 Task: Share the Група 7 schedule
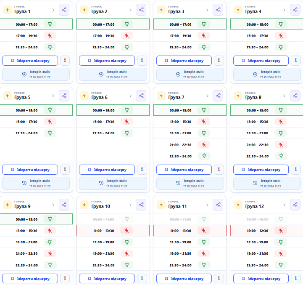[x=218, y=96]
